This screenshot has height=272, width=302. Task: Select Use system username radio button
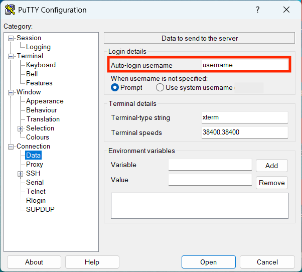pos(160,87)
